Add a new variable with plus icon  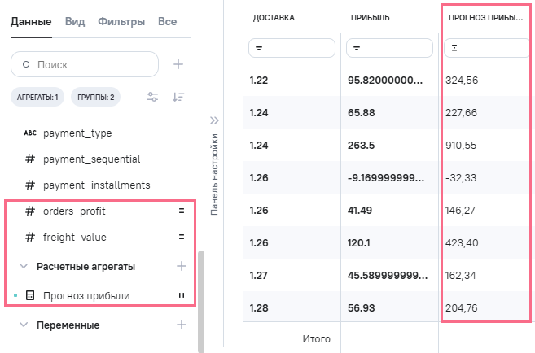click(x=182, y=325)
